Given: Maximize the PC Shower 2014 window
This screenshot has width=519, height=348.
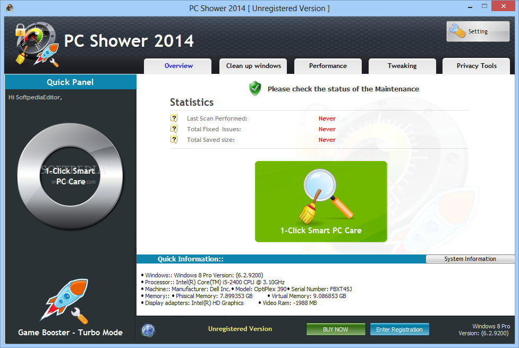Looking at the screenshot, I should 484,6.
